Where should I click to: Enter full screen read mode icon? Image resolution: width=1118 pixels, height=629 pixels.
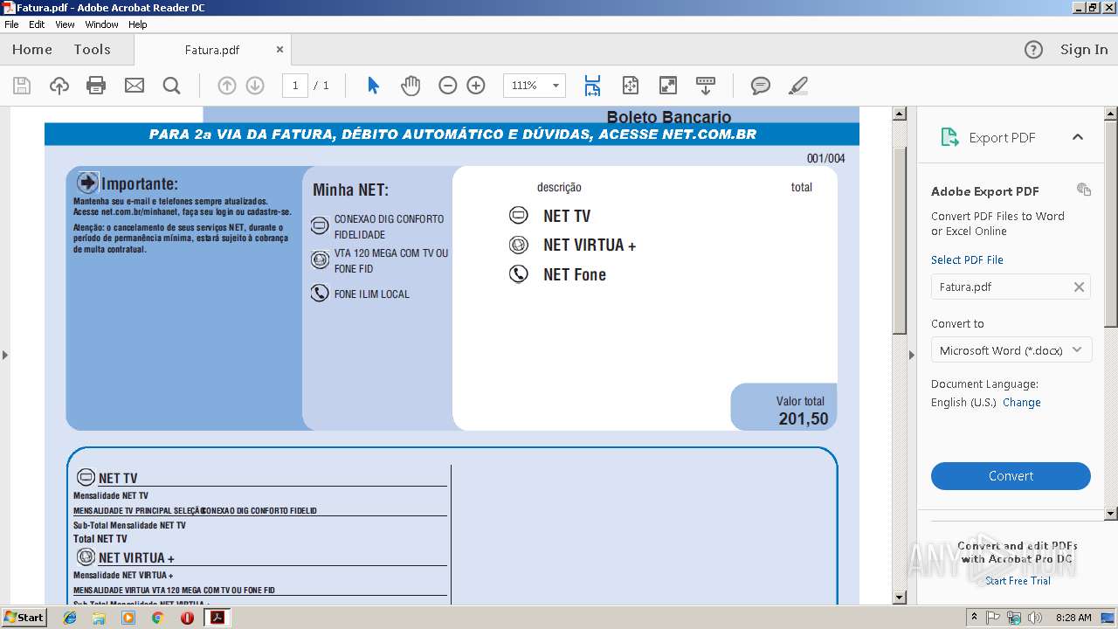(667, 86)
